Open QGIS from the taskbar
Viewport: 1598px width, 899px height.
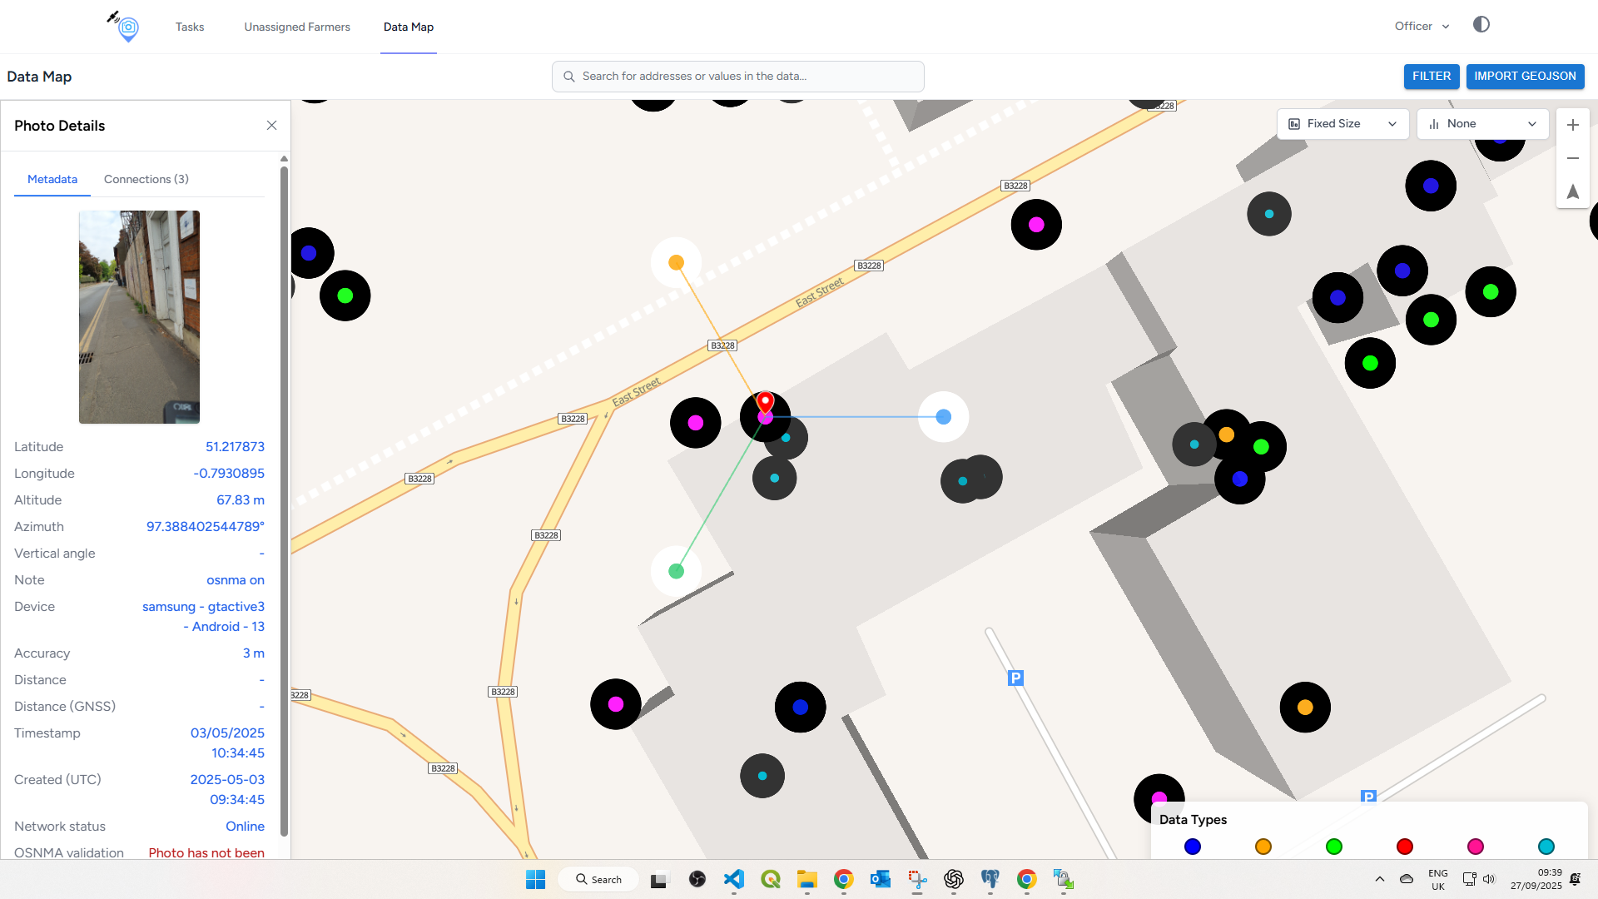coord(770,879)
